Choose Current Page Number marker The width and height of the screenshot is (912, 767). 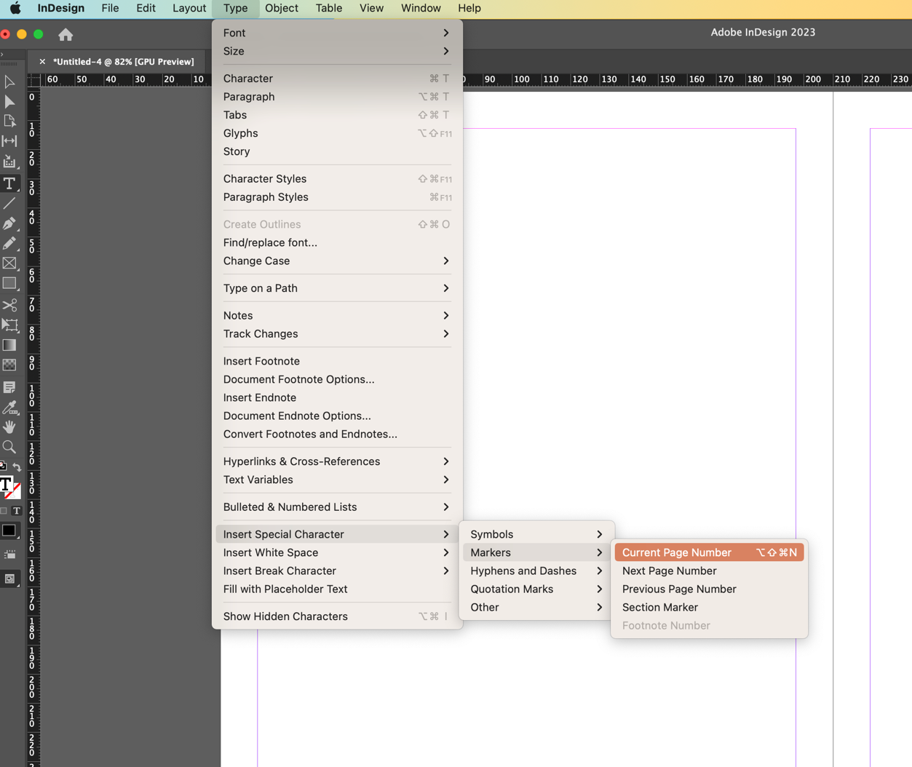click(x=710, y=552)
